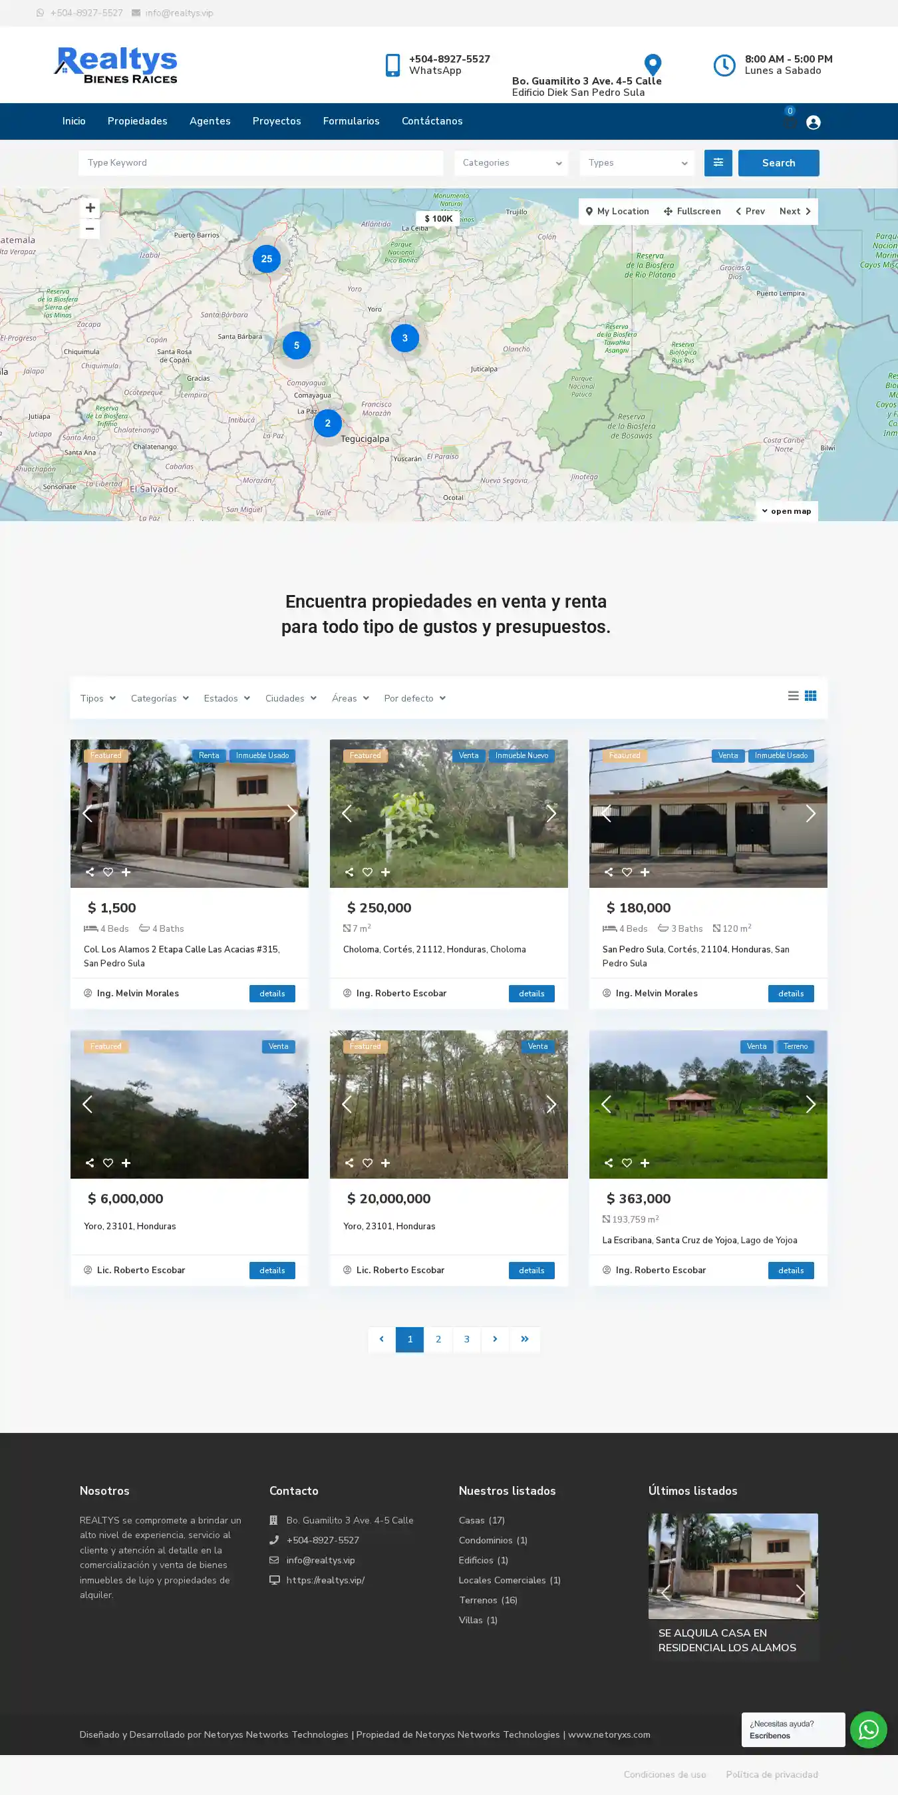The width and height of the screenshot is (898, 1795).
Task: Favorite the $250,000 Choloma property
Action: [x=367, y=872]
